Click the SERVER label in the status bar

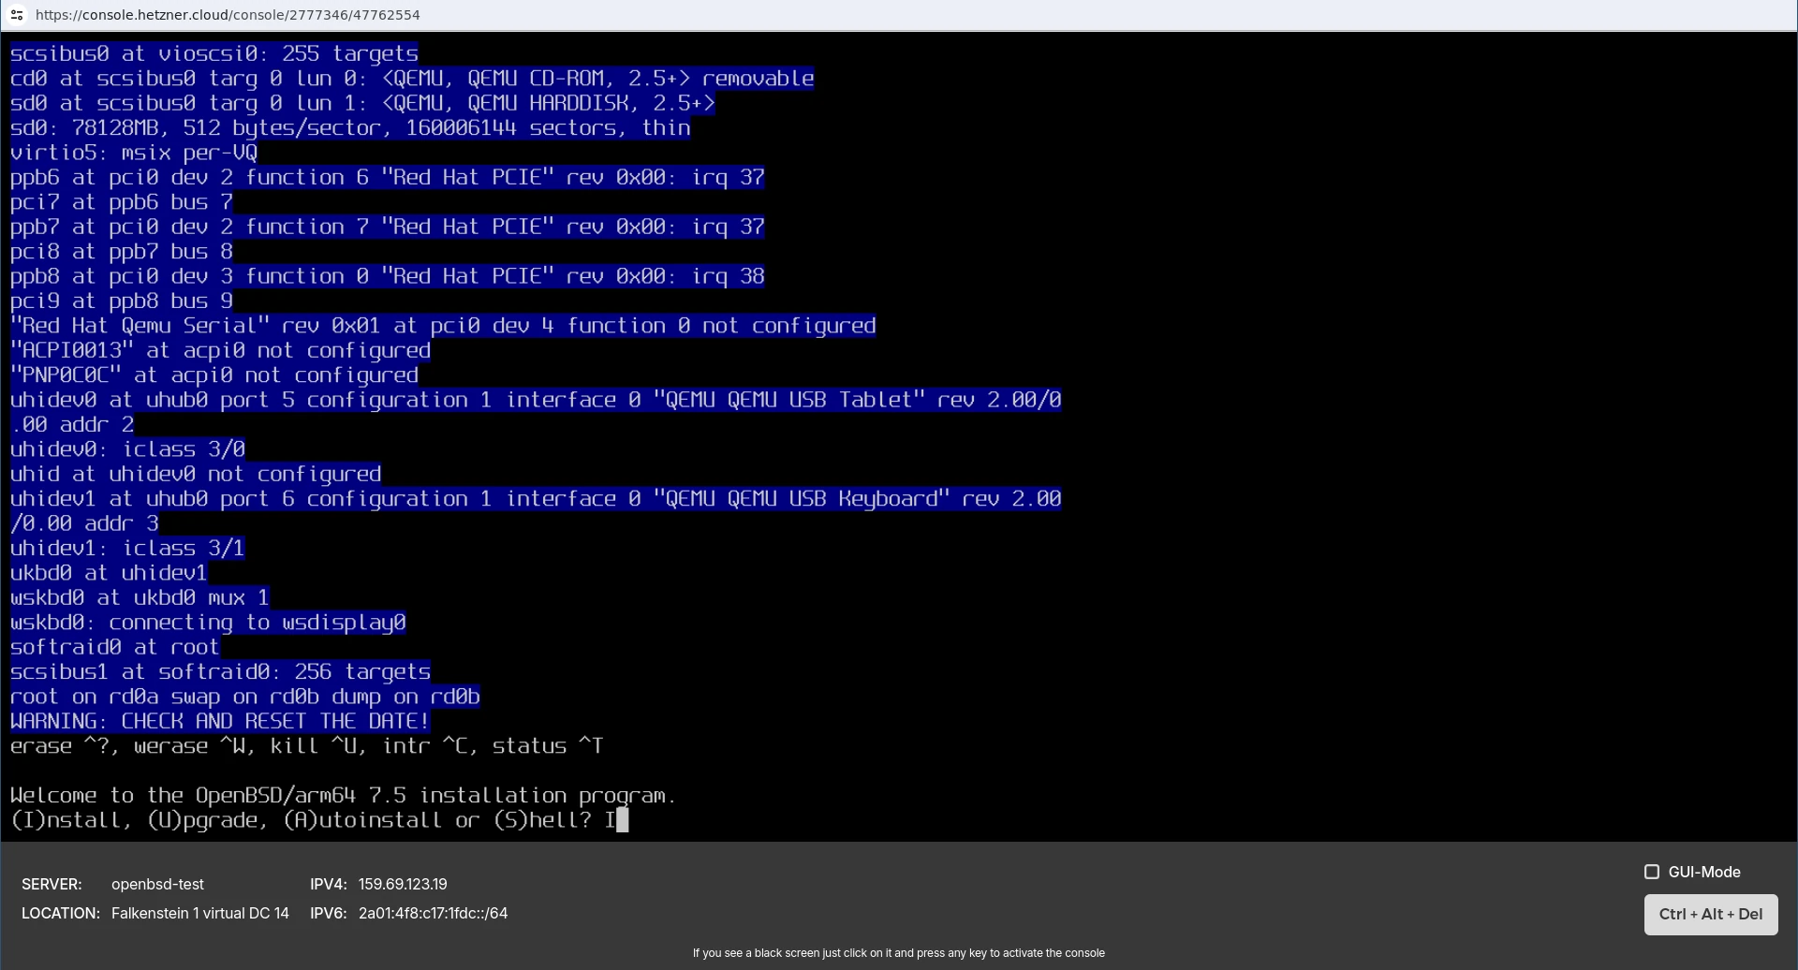click(x=52, y=883)
